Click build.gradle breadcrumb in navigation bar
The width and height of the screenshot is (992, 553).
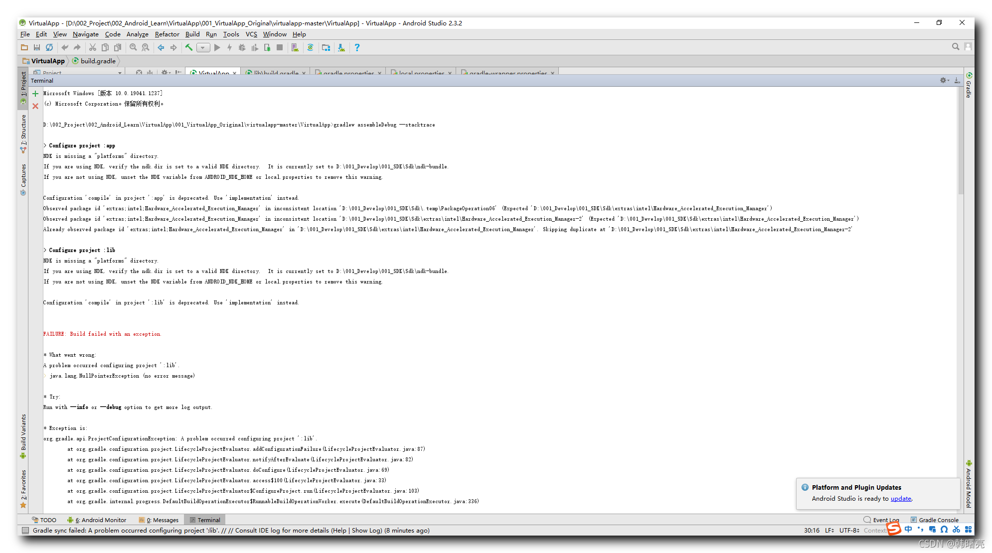(94, 61)
